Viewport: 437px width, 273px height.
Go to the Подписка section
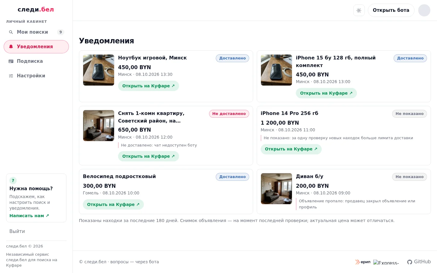(x=36, y=61)
